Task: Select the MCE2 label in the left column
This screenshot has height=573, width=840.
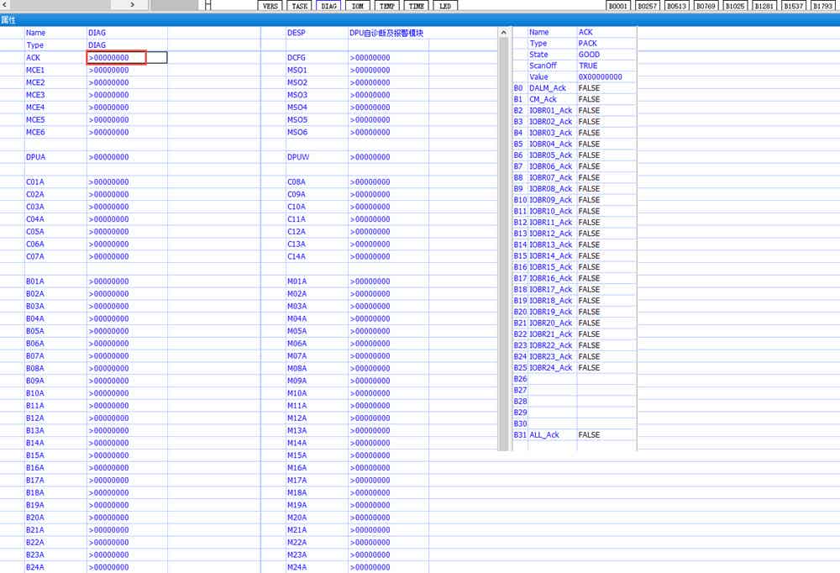Action: pos(35,82)
